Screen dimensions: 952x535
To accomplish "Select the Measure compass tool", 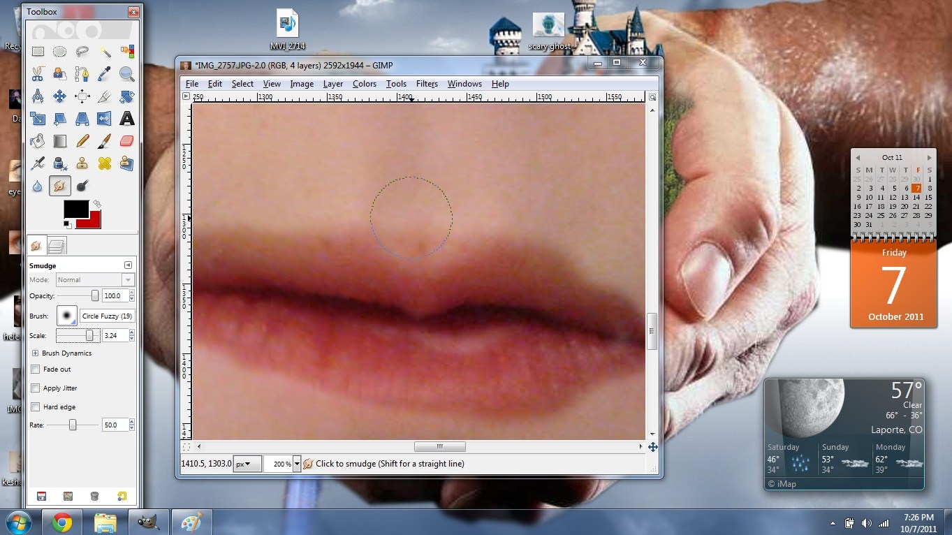I will tap(38, 96).
